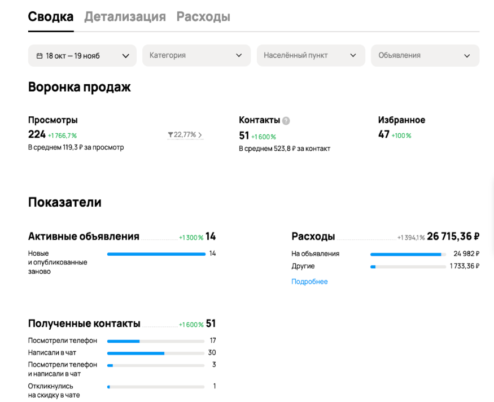
Task: Click the Избранное count 47
Action: (384, 134)
